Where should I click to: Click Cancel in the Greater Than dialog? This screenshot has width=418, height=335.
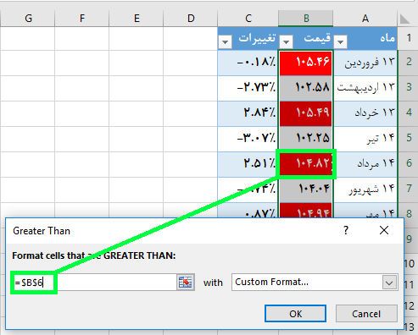366,314
